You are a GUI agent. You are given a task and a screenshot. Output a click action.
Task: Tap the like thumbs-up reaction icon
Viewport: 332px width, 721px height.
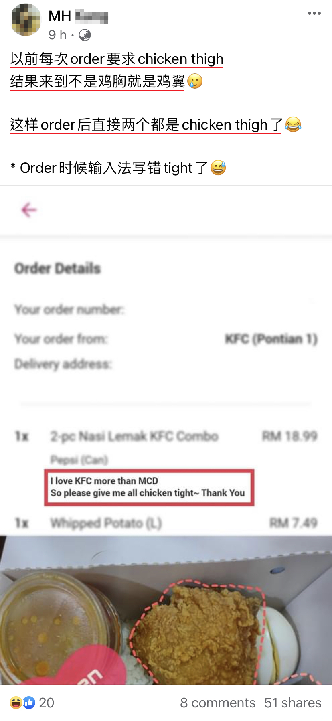29,703
